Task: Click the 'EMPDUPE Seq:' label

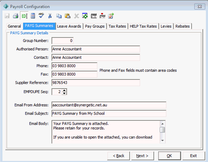Action: click(36, 92)
